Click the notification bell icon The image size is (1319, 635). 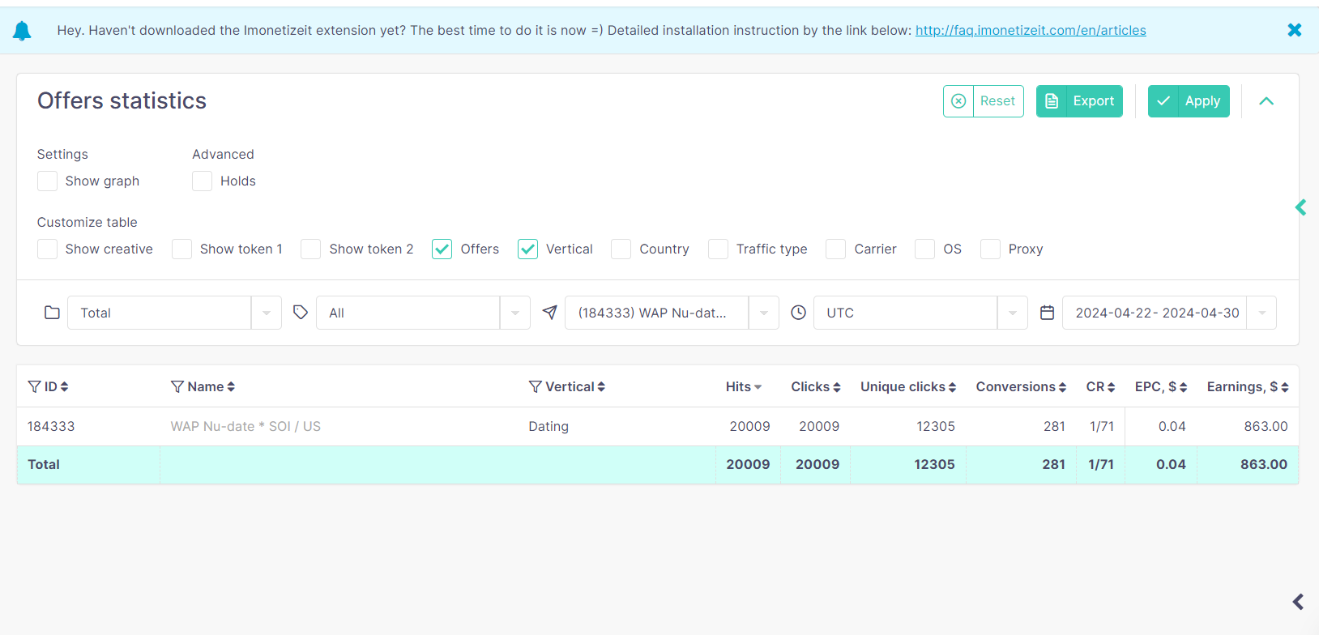pyautogui.click(x=22, y=31)
